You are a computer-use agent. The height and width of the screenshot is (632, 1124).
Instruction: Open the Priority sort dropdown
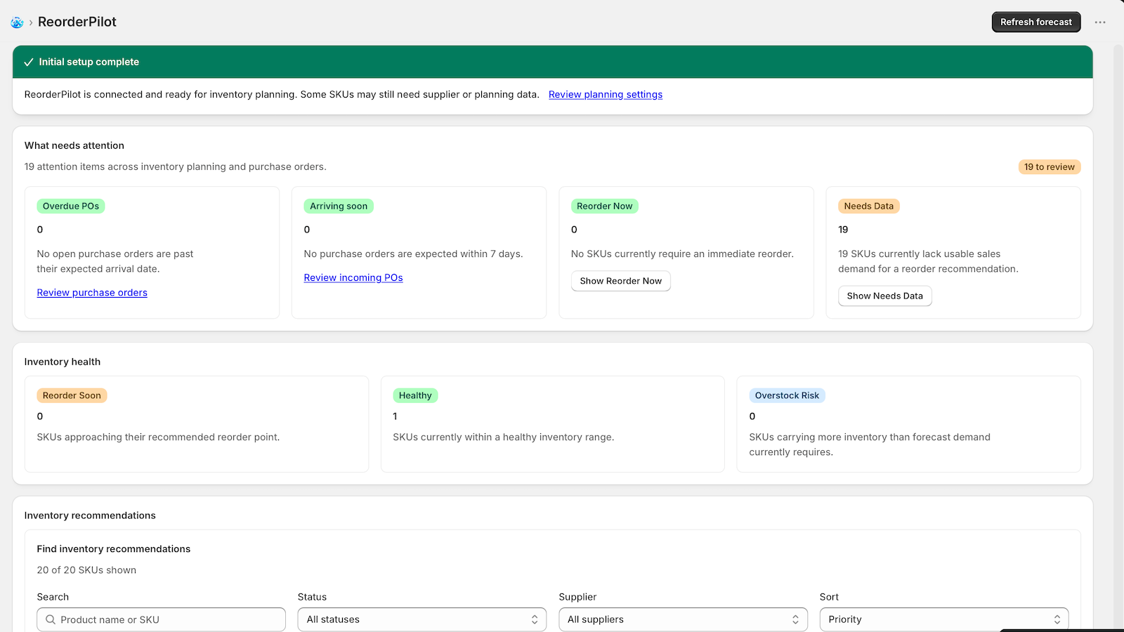pyautogui.click(x=944, y=619)
